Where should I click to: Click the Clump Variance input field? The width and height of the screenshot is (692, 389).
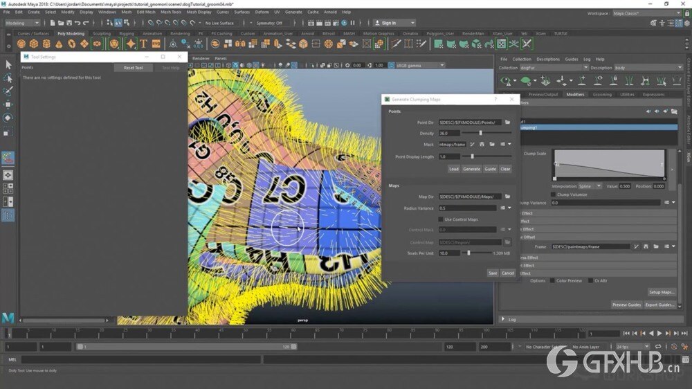(605, 203)
